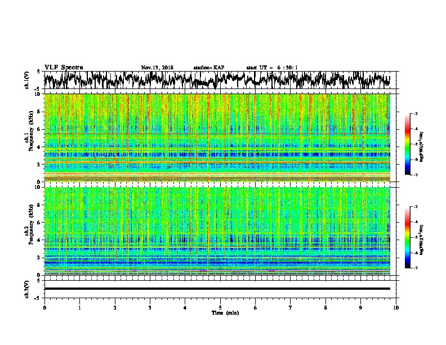Click the '2' kHz tick on ch.2 frequency axis
Viewport: 446px width, 345px height.
[x=40, y=258]
